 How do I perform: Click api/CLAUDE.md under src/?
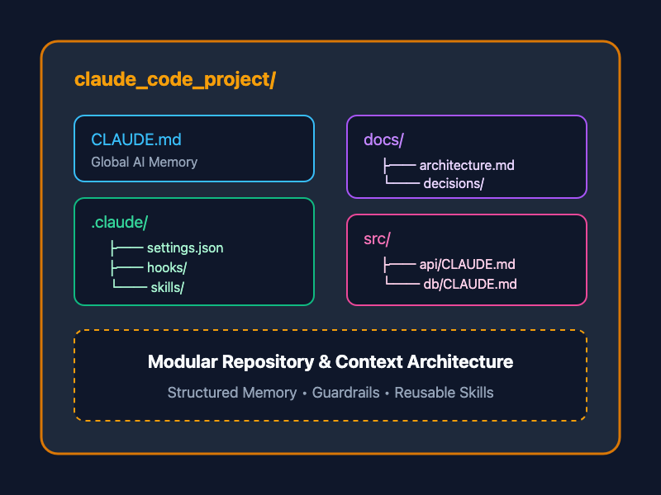[467, 264]
